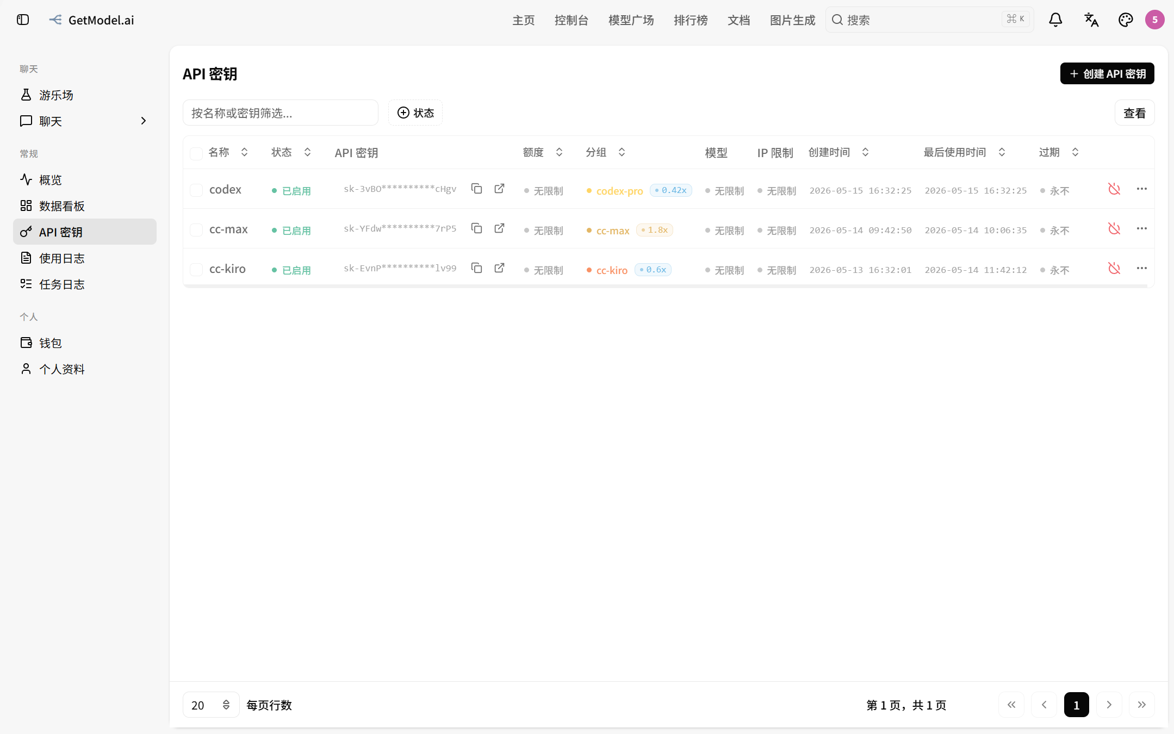Click the GetModel.ai logo

(x=91, y=20)
